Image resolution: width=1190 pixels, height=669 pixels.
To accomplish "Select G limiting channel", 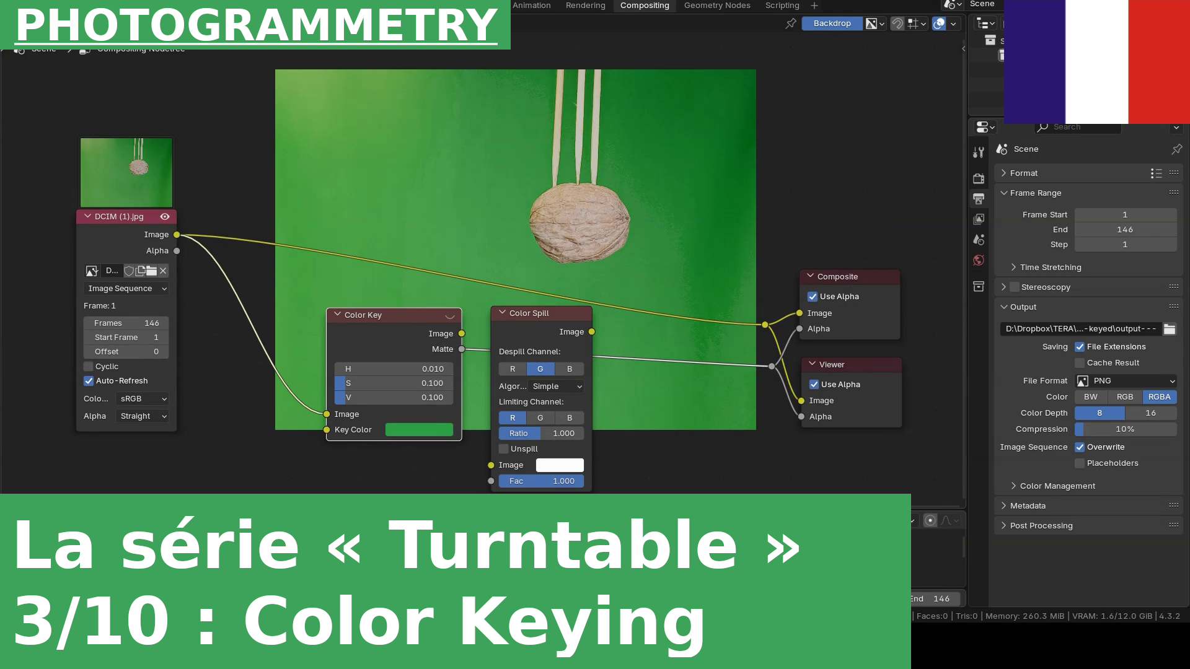I will point(540,418).
